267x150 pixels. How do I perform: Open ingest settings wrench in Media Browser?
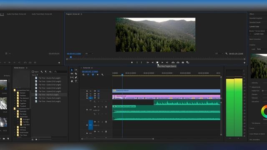pos(42,72)
